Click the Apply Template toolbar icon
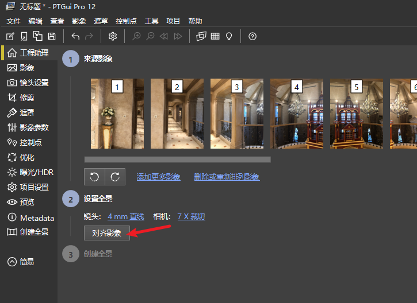This screenshot has height=303, width=417. pyautogui.click(x=38, y=36)
